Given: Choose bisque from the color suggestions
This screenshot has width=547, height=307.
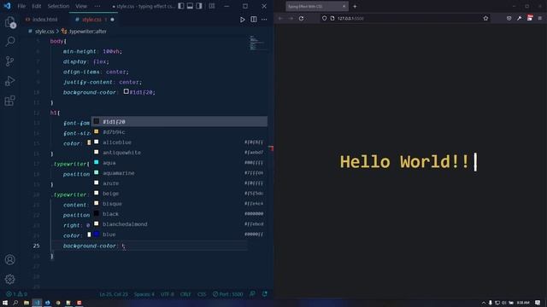Looking at the screenshot, I should click(x=179, y=204).
